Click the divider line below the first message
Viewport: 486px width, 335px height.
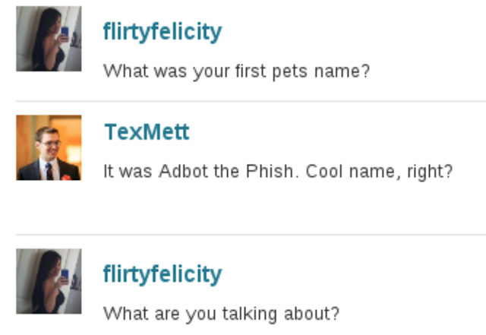[251, 101]
